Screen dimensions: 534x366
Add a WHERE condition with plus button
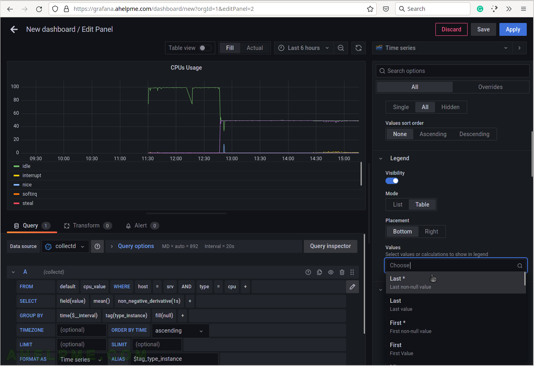(245, 287)
